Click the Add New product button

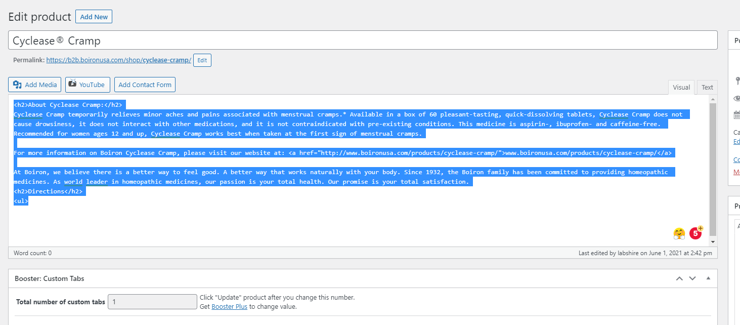pyautogui.click(x=94, y=17)
